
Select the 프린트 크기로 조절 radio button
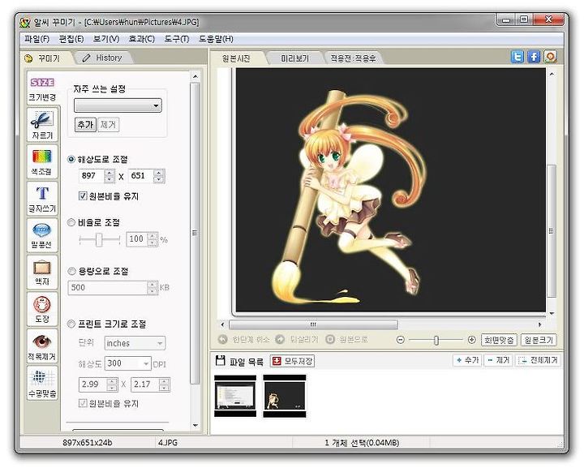pyautogui.click(x=71, y=324)
